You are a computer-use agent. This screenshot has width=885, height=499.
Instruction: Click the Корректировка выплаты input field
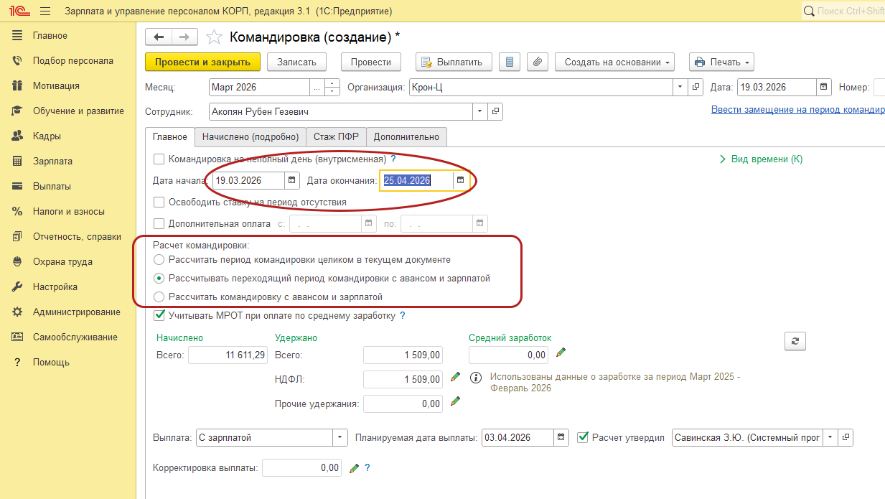[x=302, y=467]
